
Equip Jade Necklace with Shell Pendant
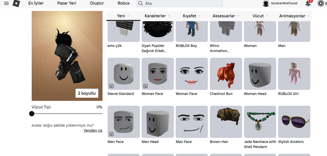(x=260, y=122)
